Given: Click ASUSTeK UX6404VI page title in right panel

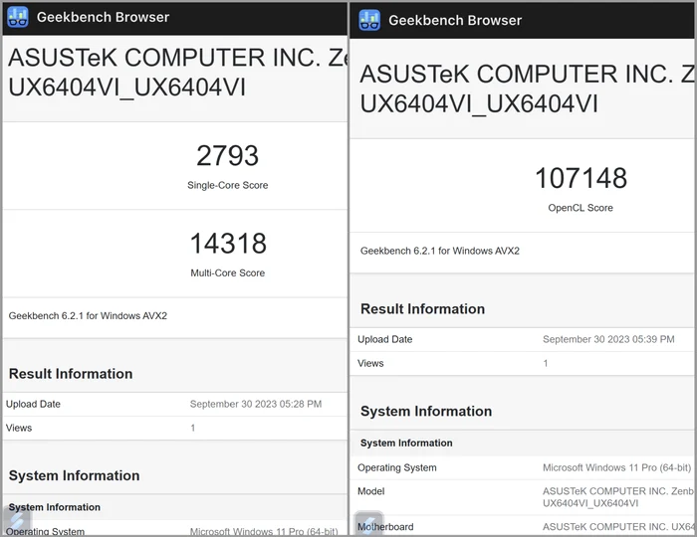Looking at the screenshot, I should pyautogui.click(x=527, y=89).
